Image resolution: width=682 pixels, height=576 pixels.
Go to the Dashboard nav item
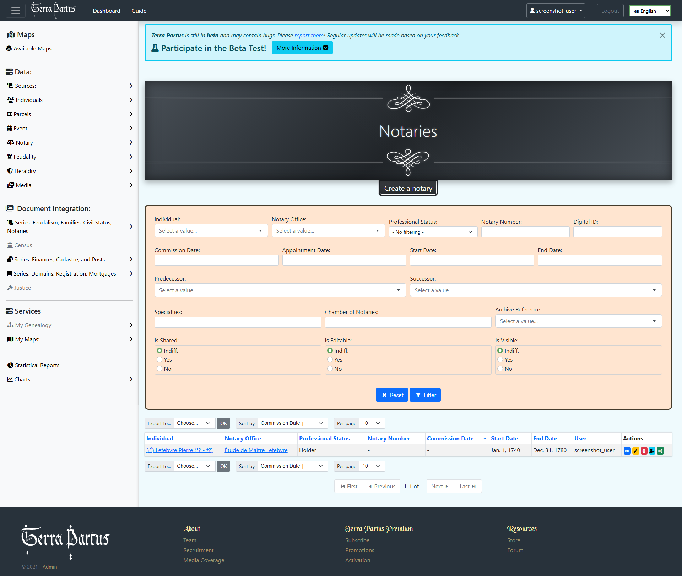107,11
